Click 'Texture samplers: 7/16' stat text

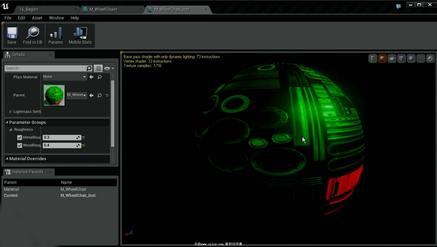pos(142,66)
